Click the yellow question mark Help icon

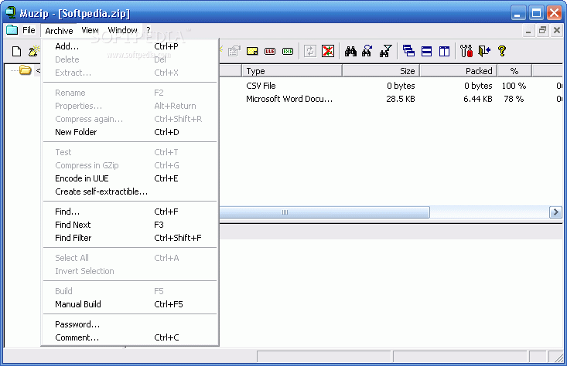coord(502,51)
